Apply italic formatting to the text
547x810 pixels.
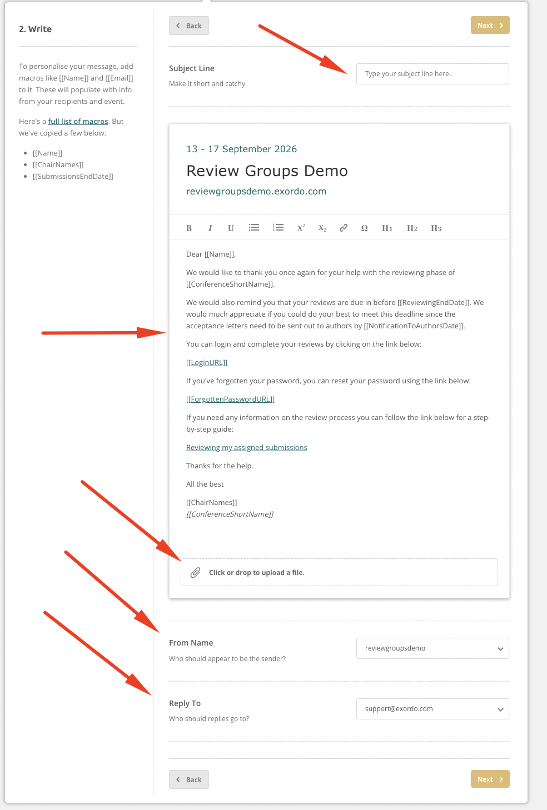(210, 228)
